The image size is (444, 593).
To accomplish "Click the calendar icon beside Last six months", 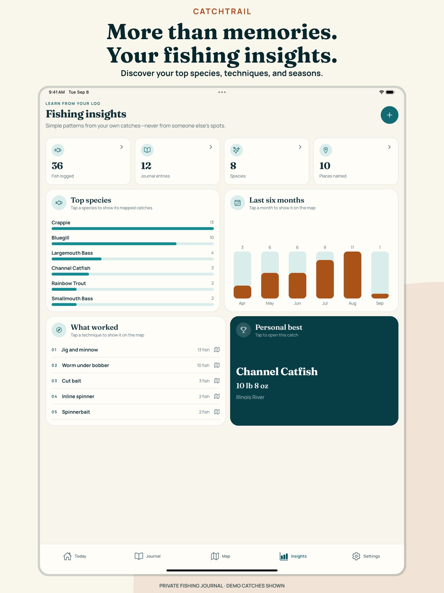I will [x=237, y=203].
